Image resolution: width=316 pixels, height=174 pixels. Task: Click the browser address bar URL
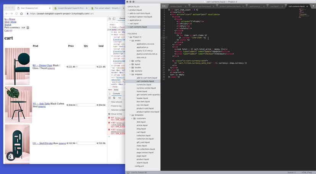tap(62, 13)
